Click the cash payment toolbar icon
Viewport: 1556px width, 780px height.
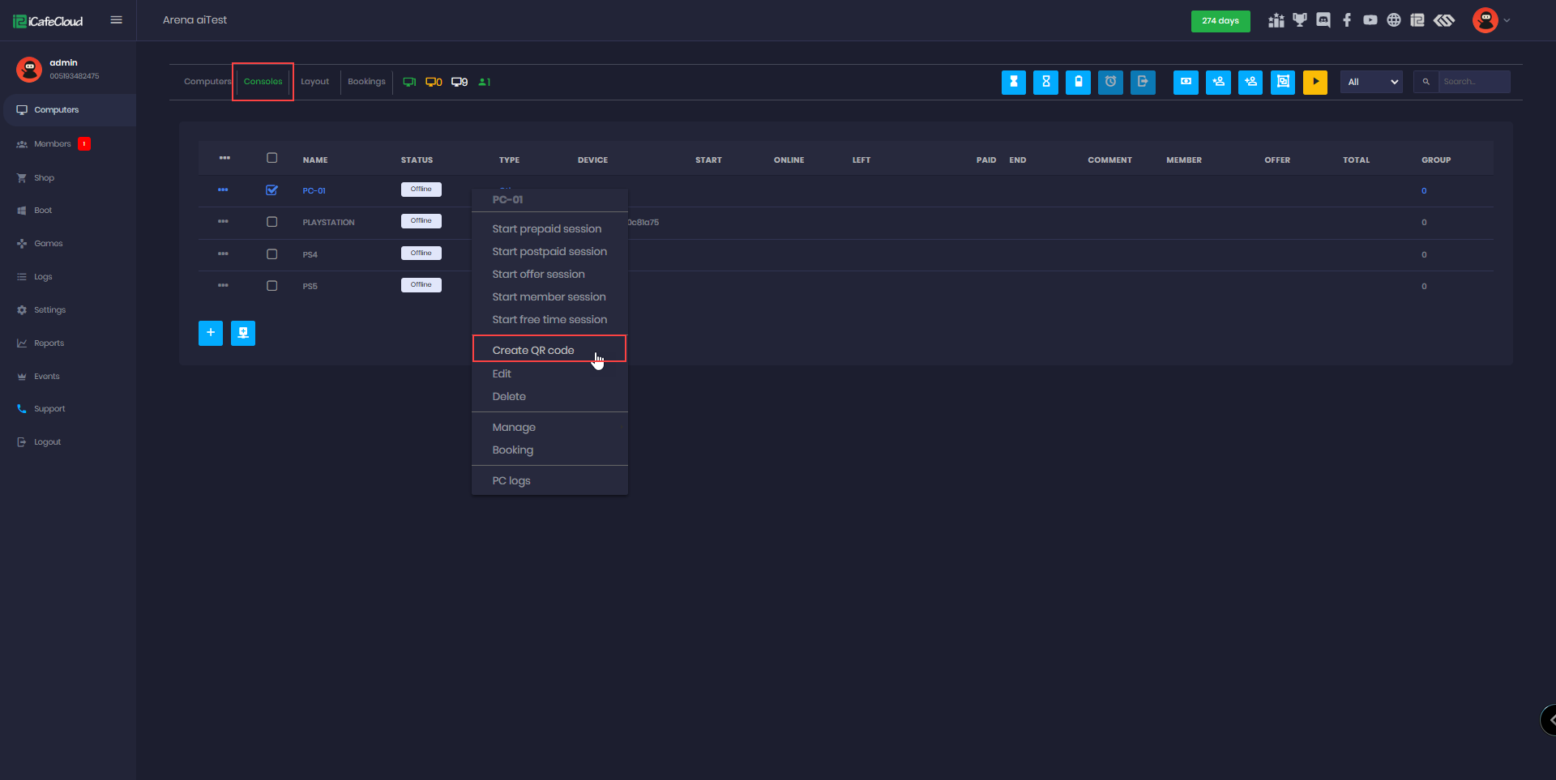coord(1185,82)
